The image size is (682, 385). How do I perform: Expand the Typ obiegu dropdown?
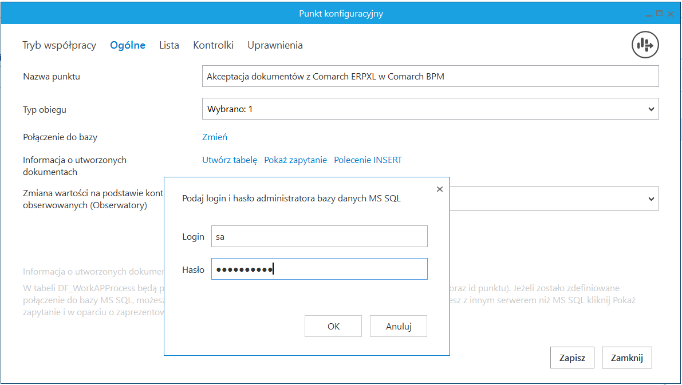click(651, 109)
